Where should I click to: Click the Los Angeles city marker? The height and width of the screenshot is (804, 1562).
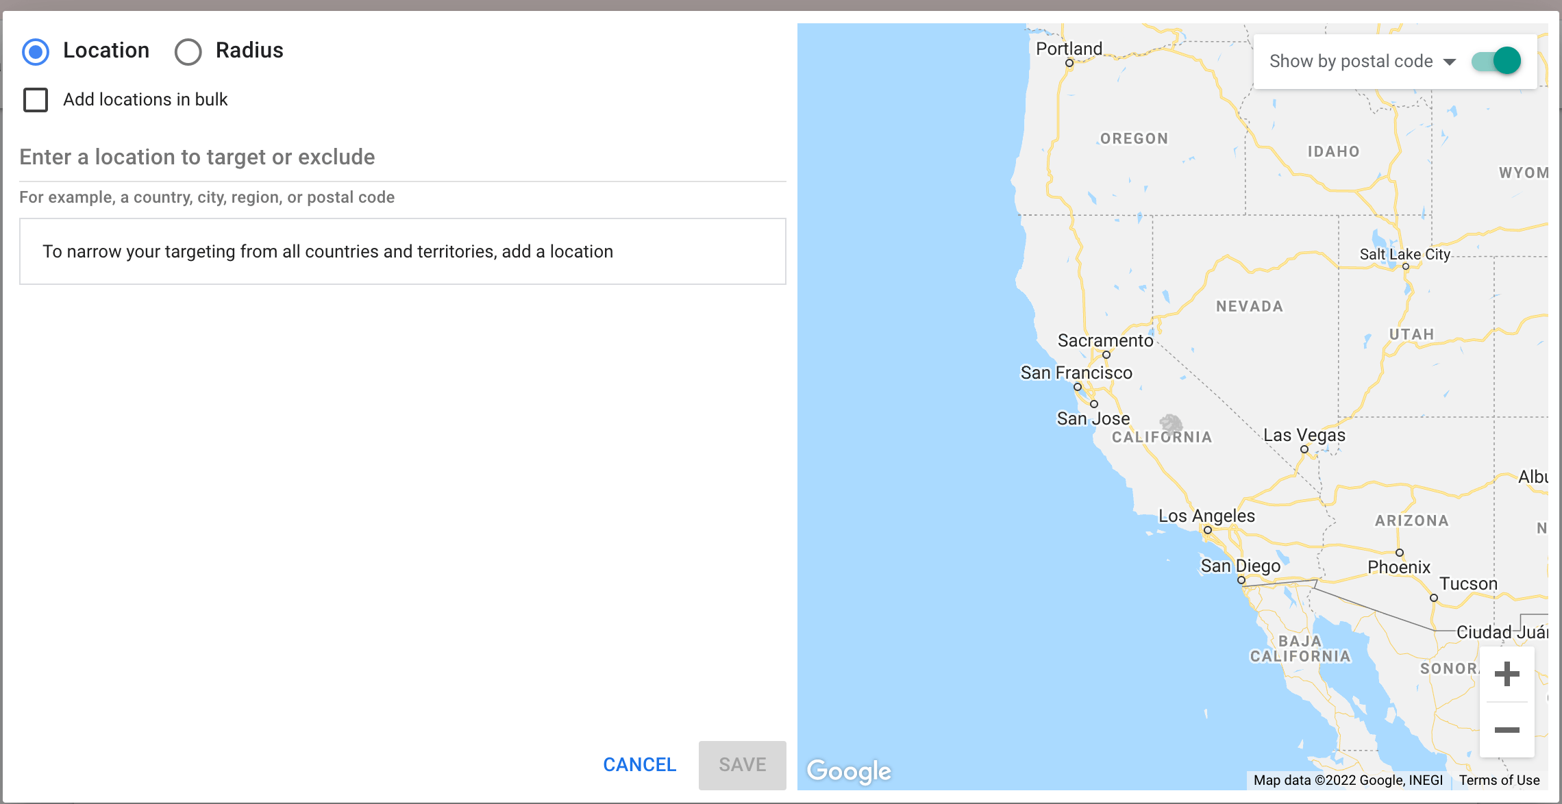tap(1207, 529)
